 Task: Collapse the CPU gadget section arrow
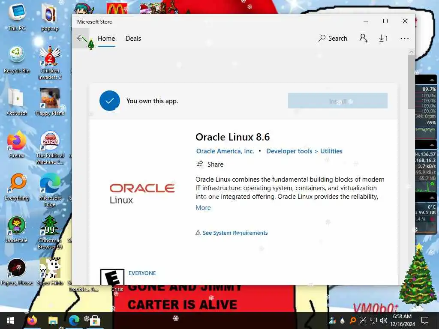point(432,80)
